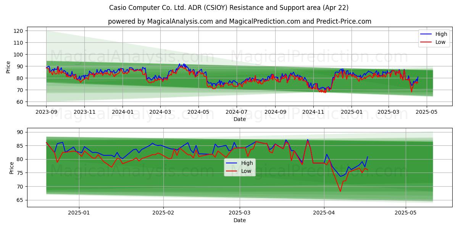Click the lower chart '65' price tick

tap(21, 200)
